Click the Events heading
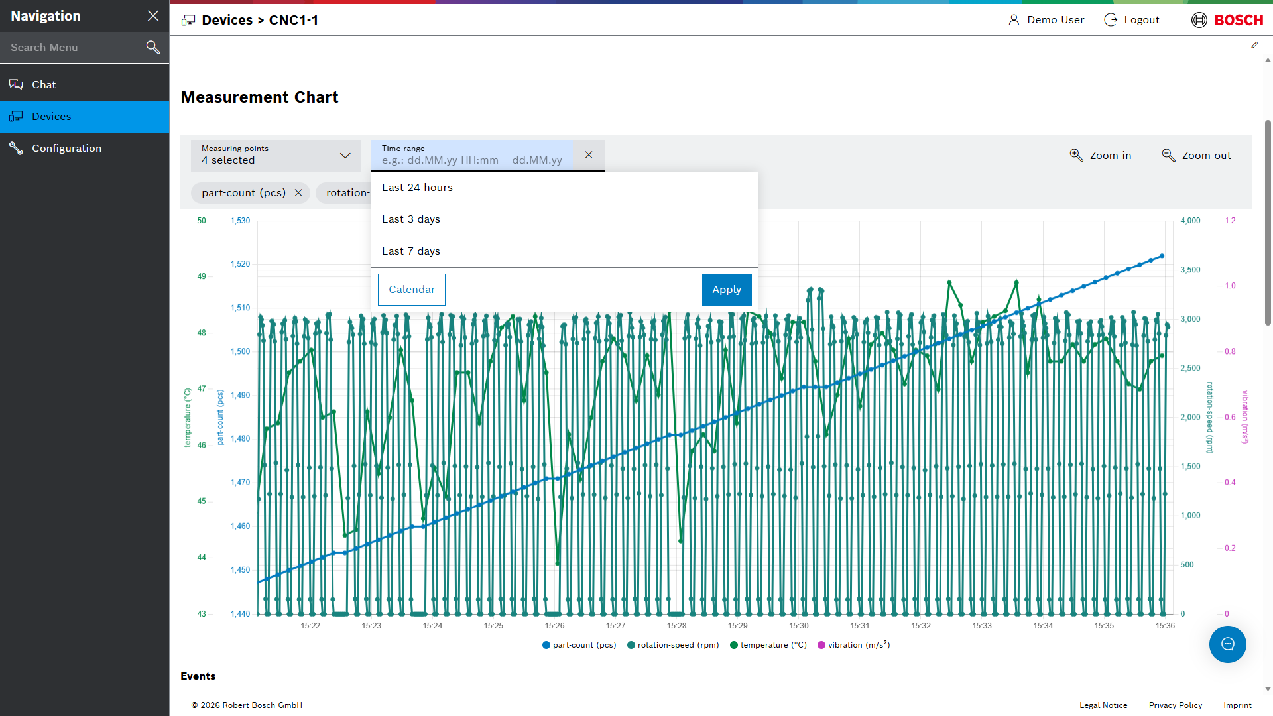The width and height of the screenshot is (1273, 716). tap(198, 676)
